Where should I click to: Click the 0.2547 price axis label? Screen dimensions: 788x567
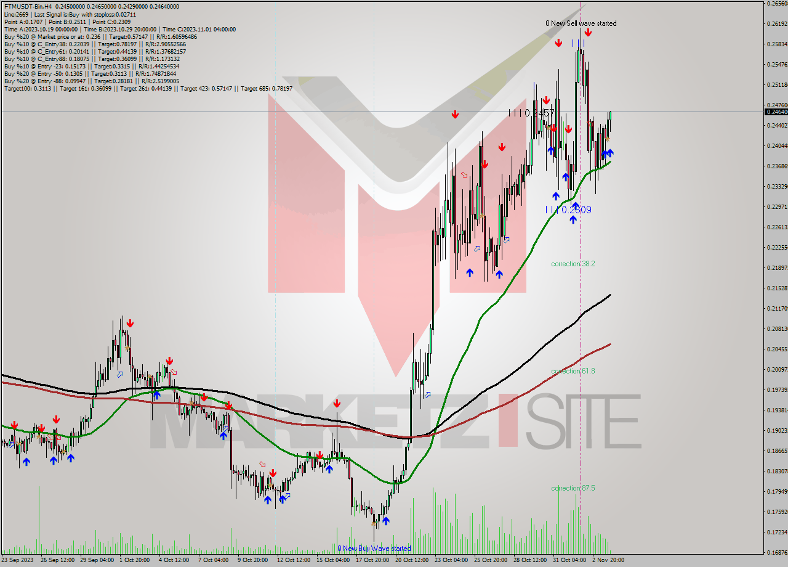click(777, 65)
